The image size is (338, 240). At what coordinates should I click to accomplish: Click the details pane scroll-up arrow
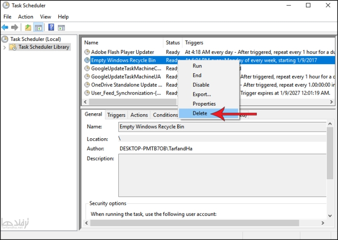pos(330,124)
